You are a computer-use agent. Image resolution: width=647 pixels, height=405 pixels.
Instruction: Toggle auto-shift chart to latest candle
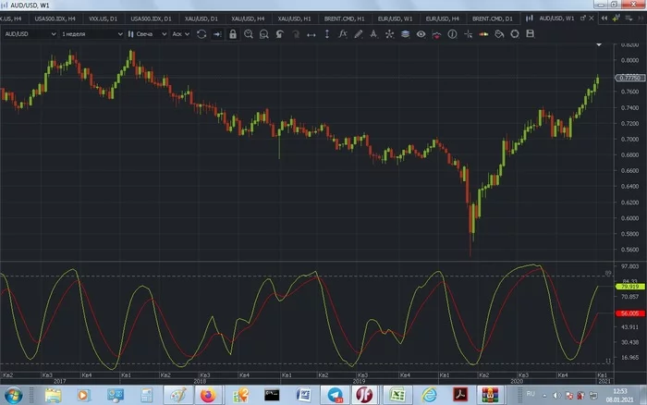click(217, 34)
